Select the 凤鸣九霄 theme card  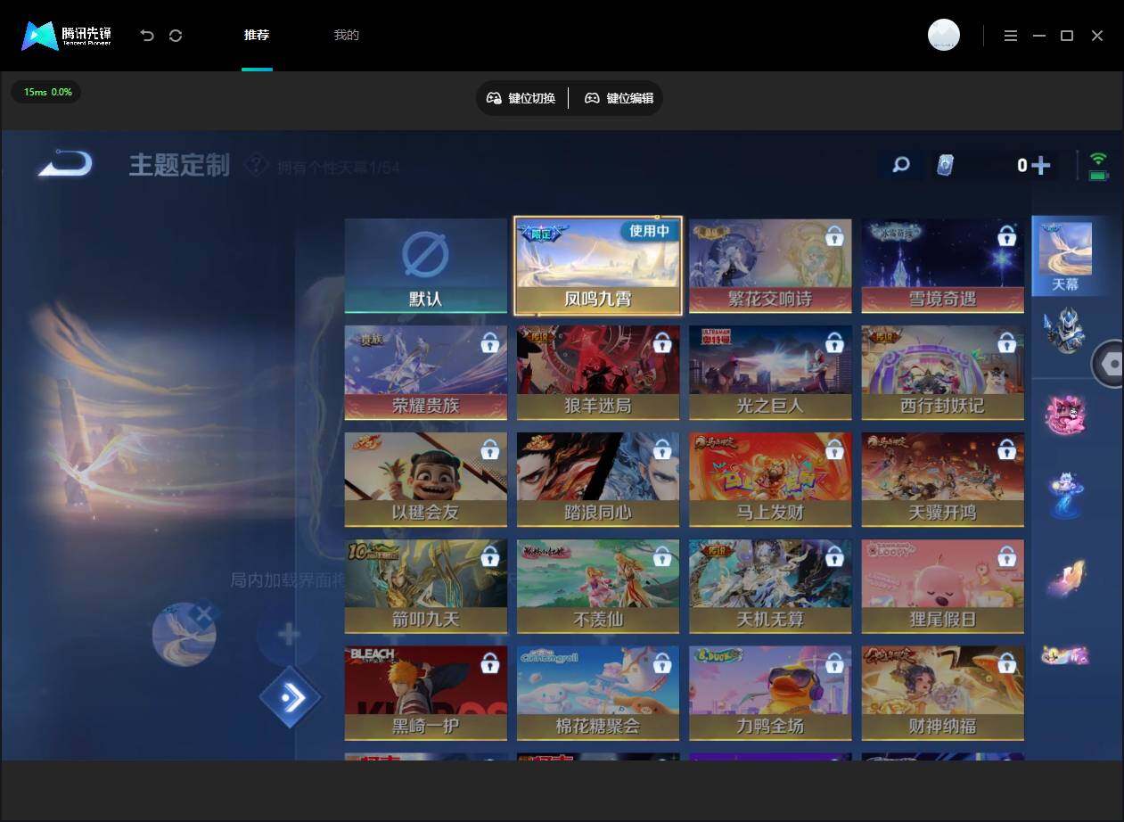[x=598, y=266]
